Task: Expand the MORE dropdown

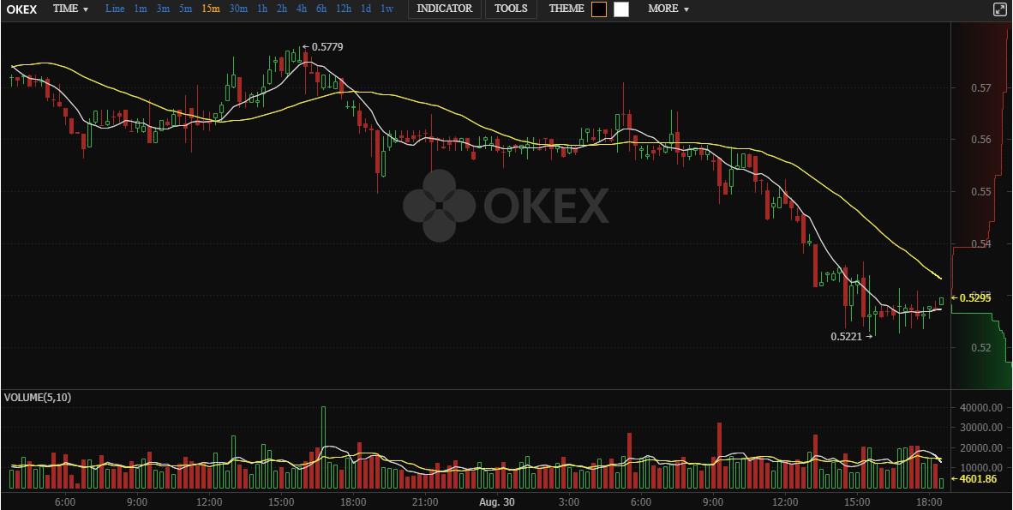Action: [668, 9]
